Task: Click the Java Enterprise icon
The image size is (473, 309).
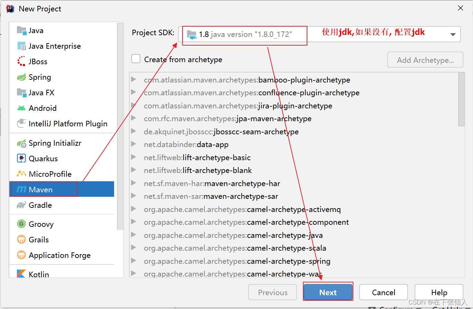Action: (21, 46)
